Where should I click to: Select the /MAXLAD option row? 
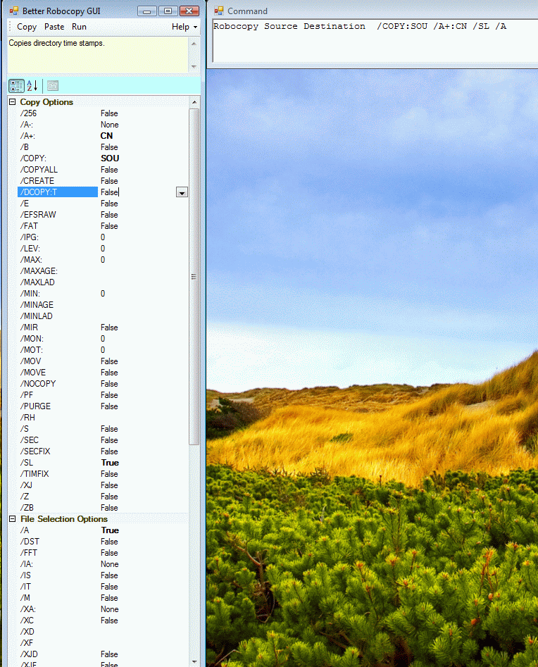point(104,282)
